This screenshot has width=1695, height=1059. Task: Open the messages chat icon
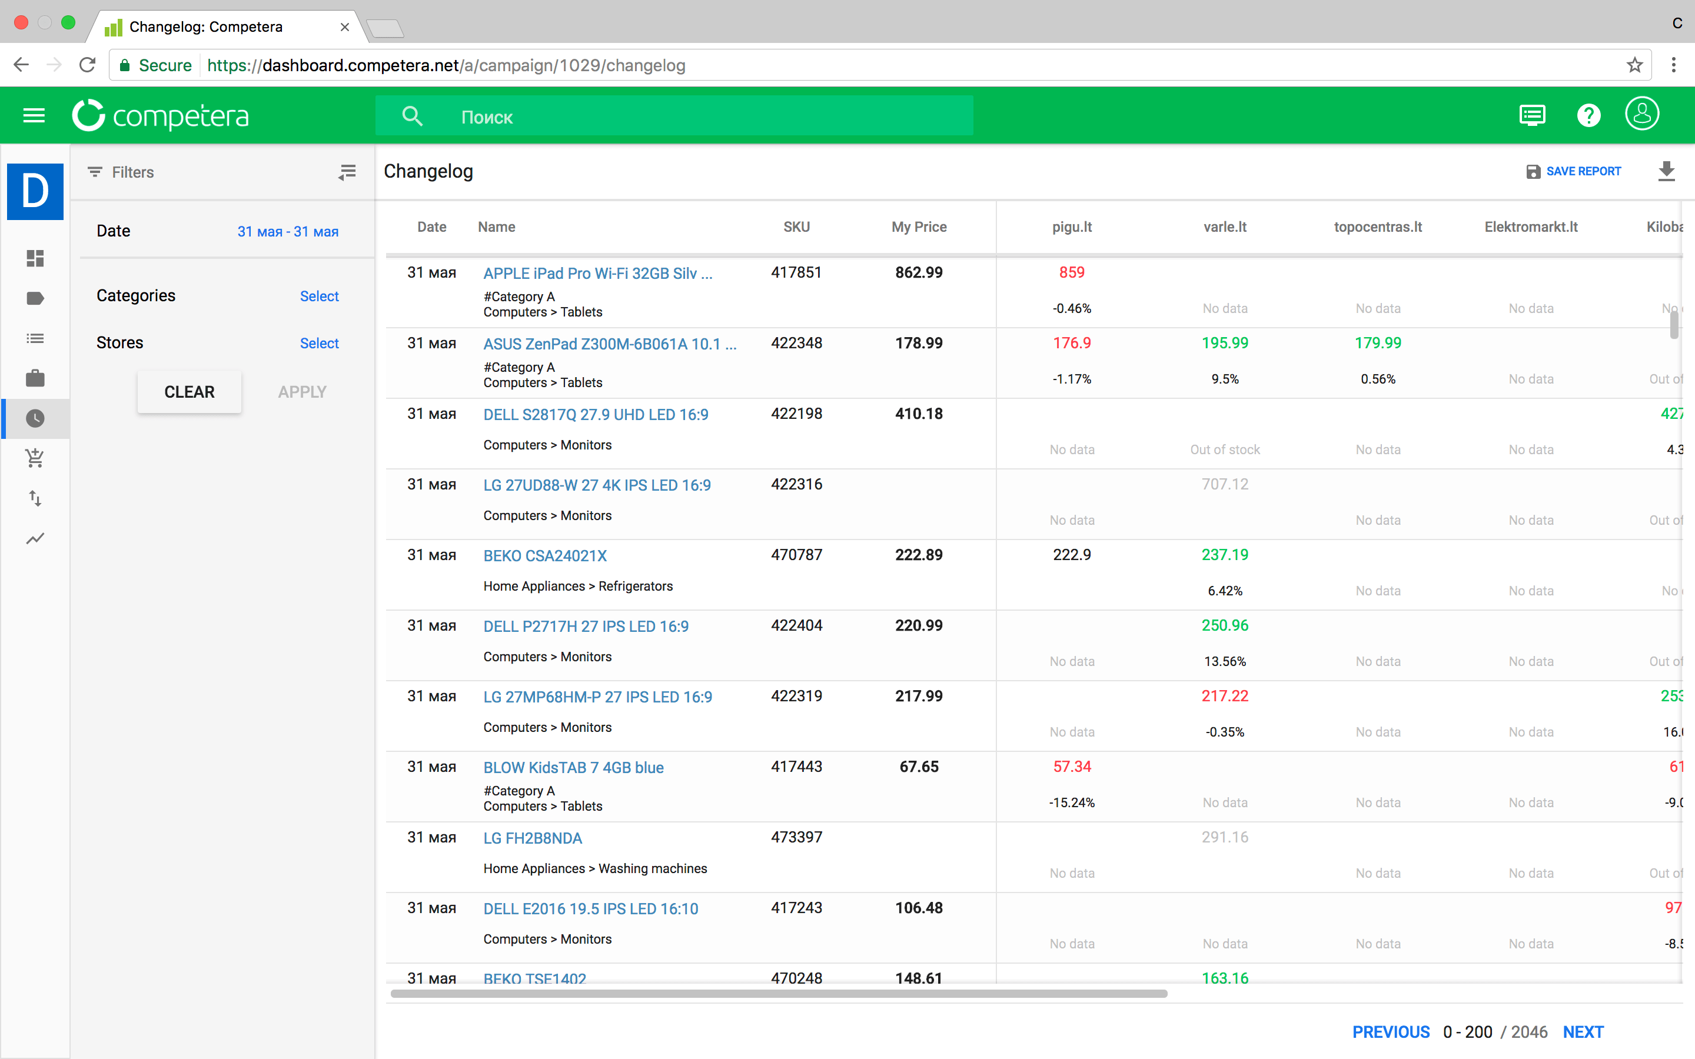(1532, 115)
